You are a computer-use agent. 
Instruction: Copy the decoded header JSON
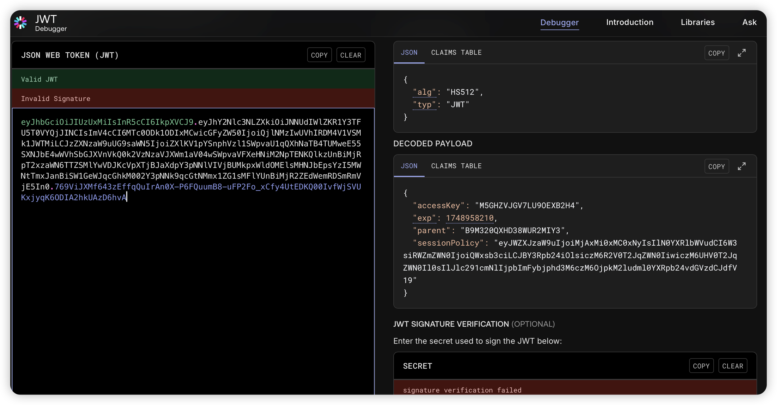tap(717, 53)
